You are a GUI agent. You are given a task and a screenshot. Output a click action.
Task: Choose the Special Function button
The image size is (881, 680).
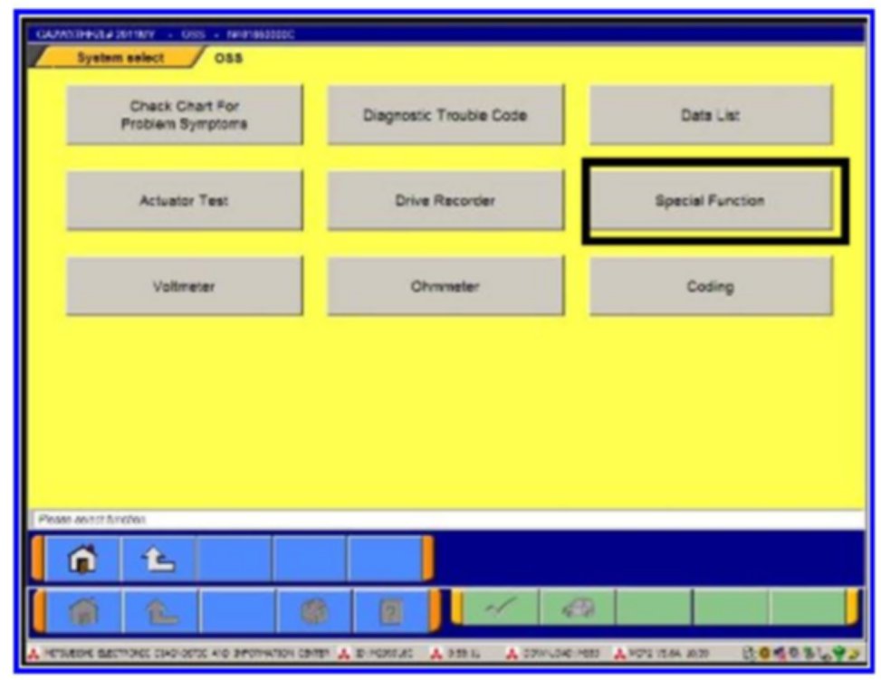(710, 201)
